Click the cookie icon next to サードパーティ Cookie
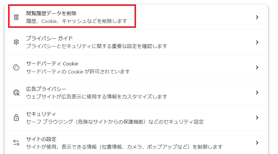 point(16,67)
